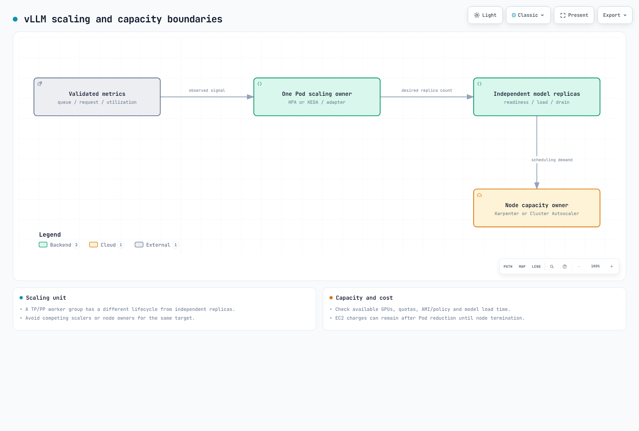Click the 'desired replica count' edge label
Screen dimensions: 639x431
[x=427, y=91]
